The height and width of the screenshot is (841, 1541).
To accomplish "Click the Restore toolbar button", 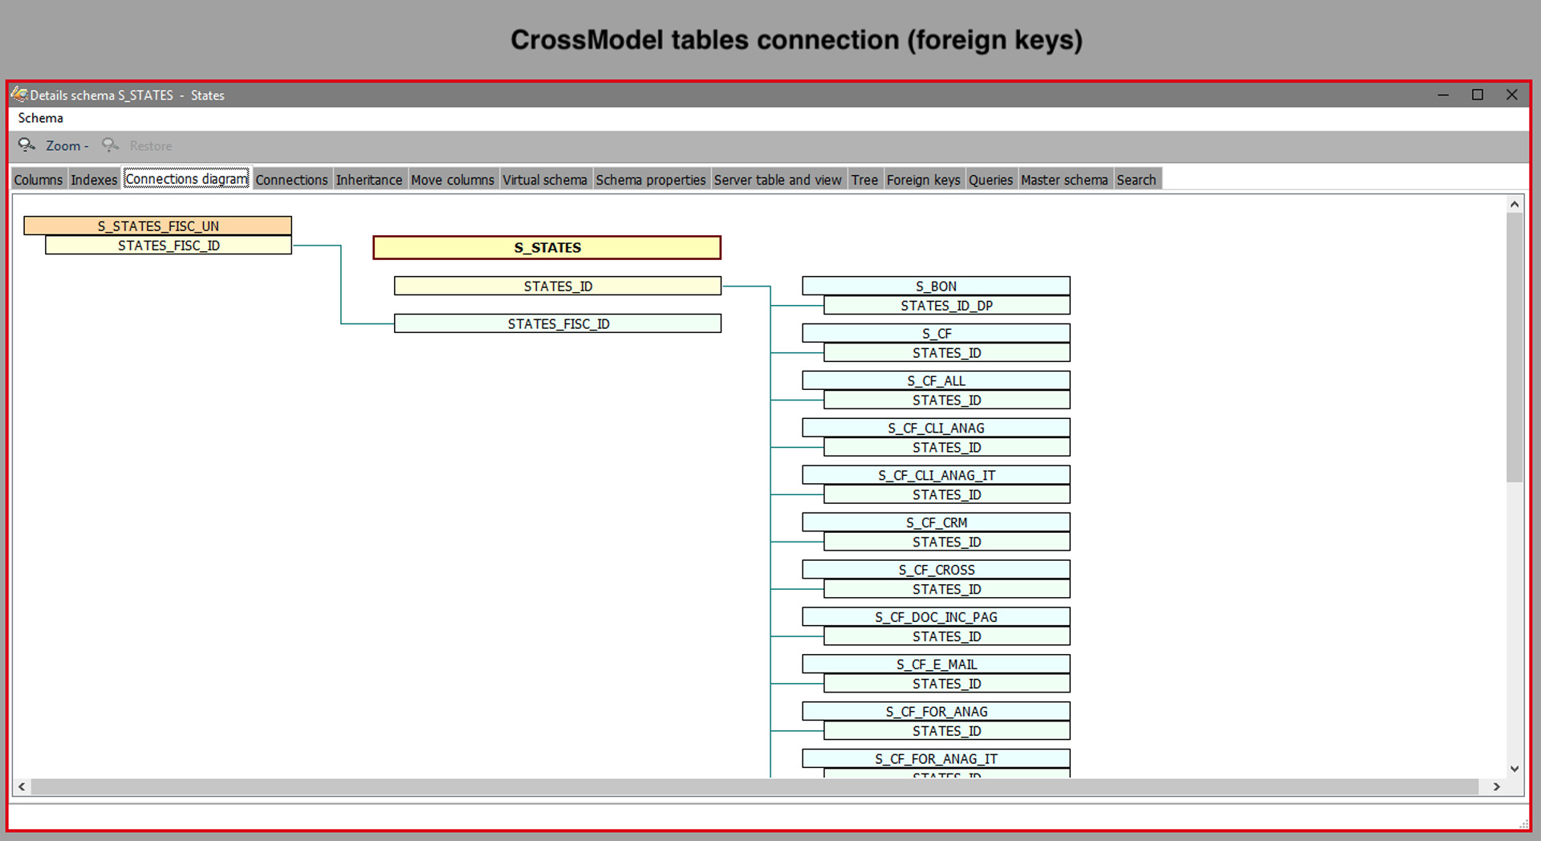I will pos(150,146).
